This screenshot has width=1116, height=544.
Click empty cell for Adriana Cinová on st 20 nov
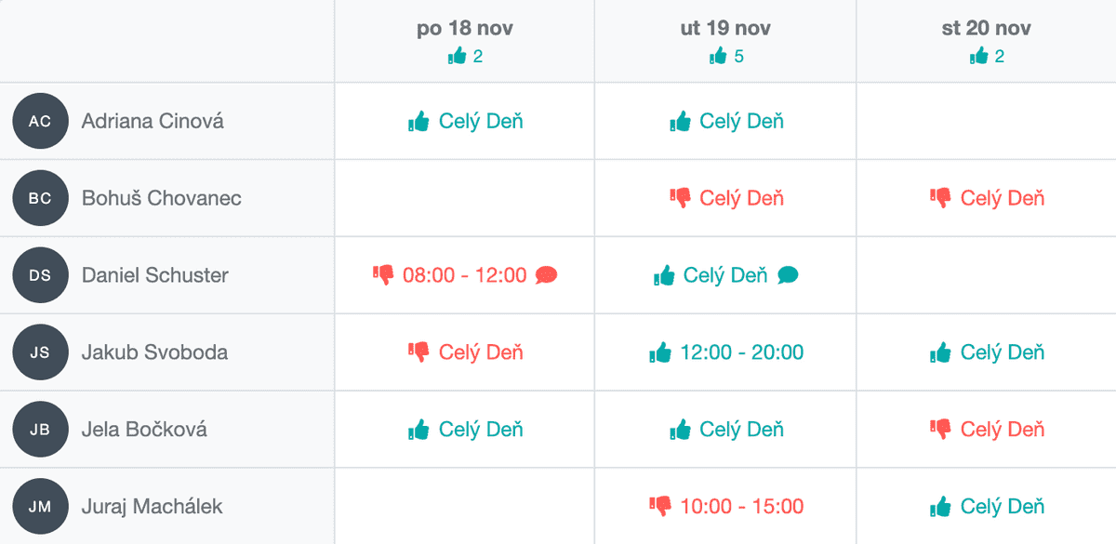point(986,121)
